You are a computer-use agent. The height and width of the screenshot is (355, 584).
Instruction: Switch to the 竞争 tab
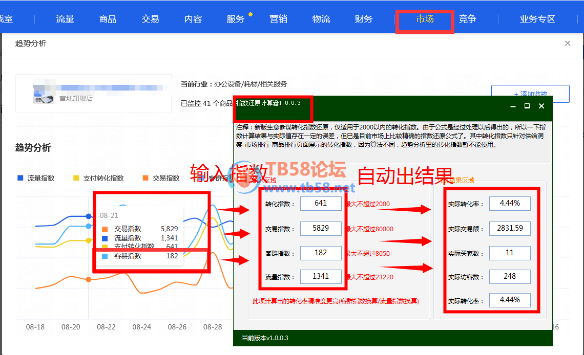[467, 19]
